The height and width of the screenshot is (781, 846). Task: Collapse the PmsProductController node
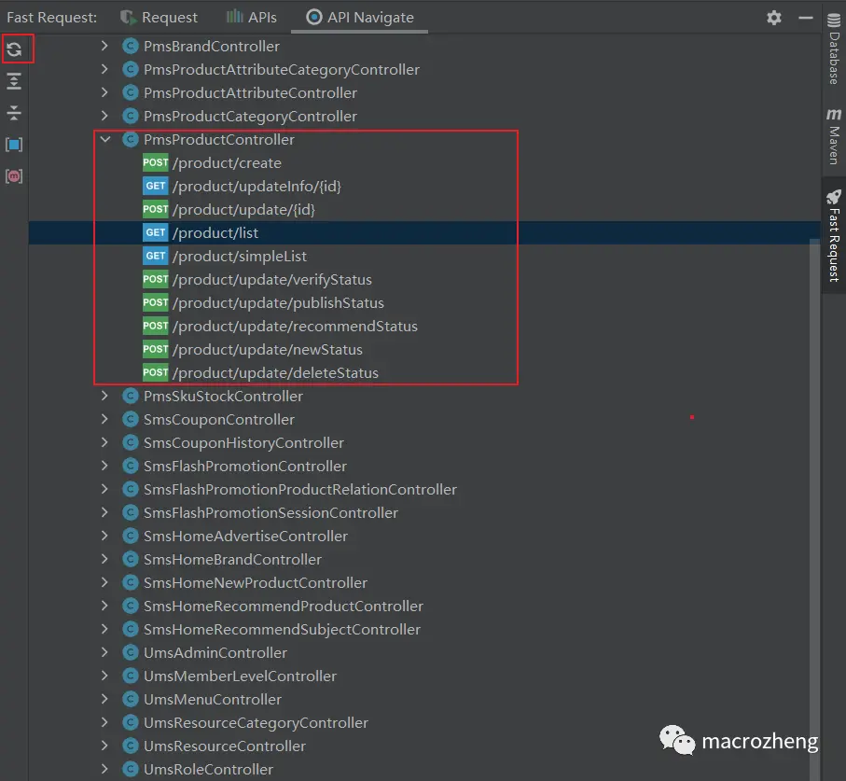[x=104, y=139]
